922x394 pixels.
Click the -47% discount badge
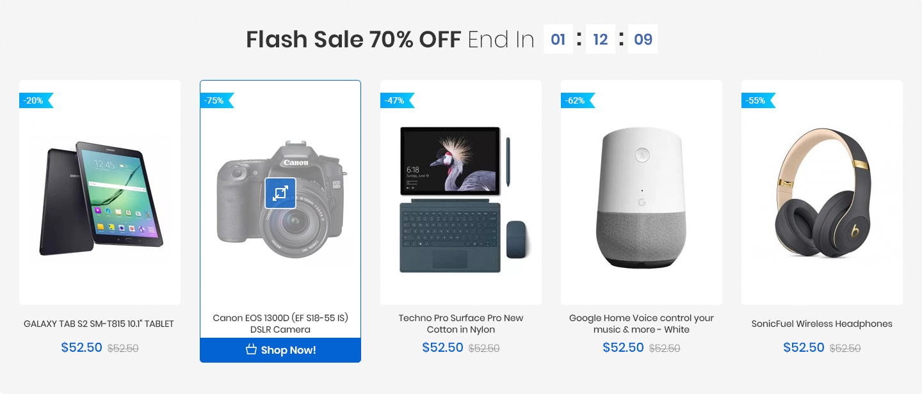coord(397,100)
